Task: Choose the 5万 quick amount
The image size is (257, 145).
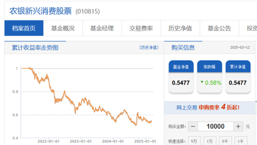Action: click(194, 141)
